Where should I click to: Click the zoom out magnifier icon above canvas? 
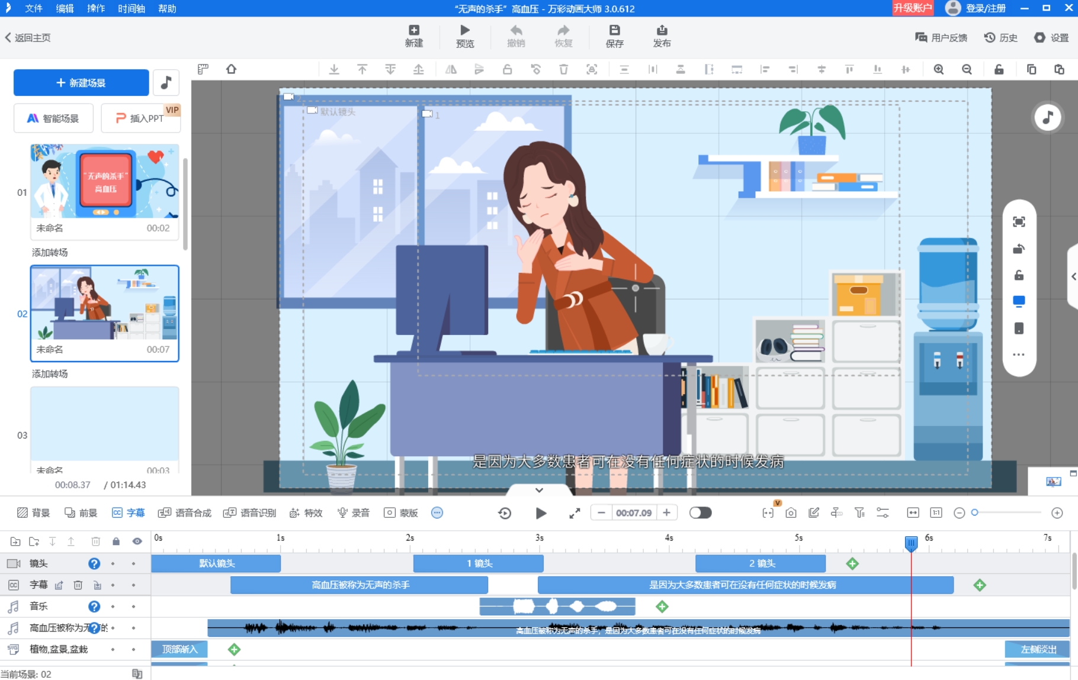967,69
